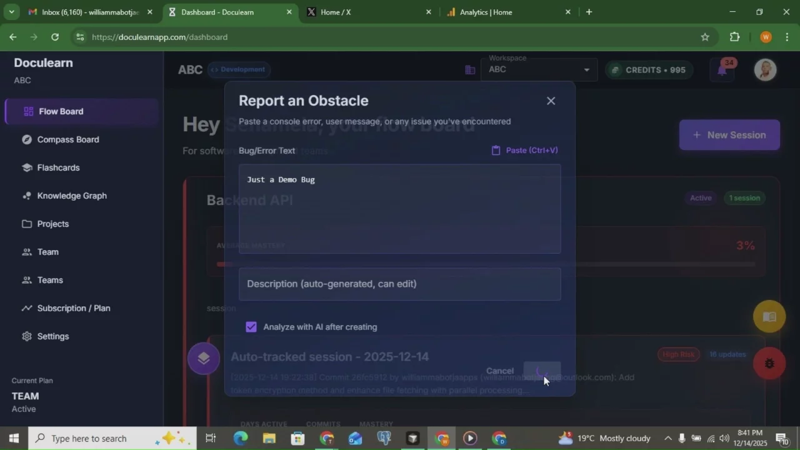
Task: Switch to the Analytics | Home tab
Action: 486,12
